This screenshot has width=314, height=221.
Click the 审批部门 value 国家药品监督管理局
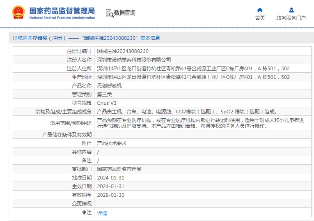pos(119,169)
